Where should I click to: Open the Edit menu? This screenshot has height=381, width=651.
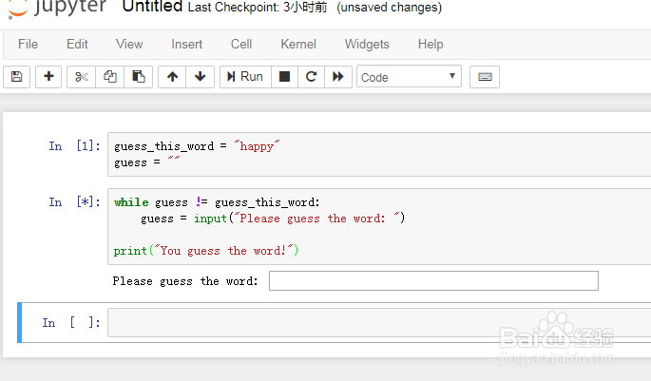click(x=77, y=44)
